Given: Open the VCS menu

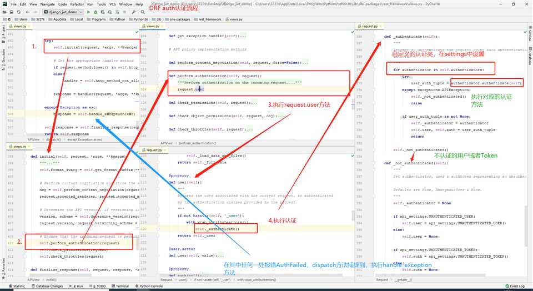Looking at the screenshot, I should 113,4.
